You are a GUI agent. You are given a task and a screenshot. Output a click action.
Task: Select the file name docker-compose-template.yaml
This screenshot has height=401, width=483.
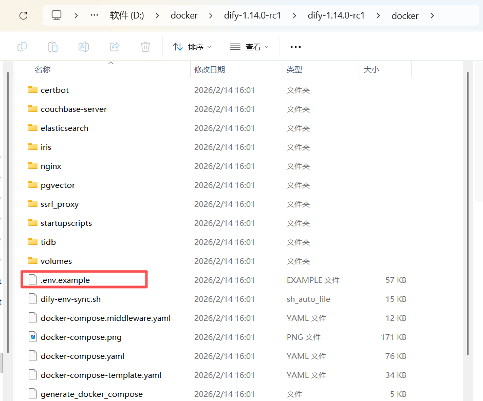pos(101,375)
